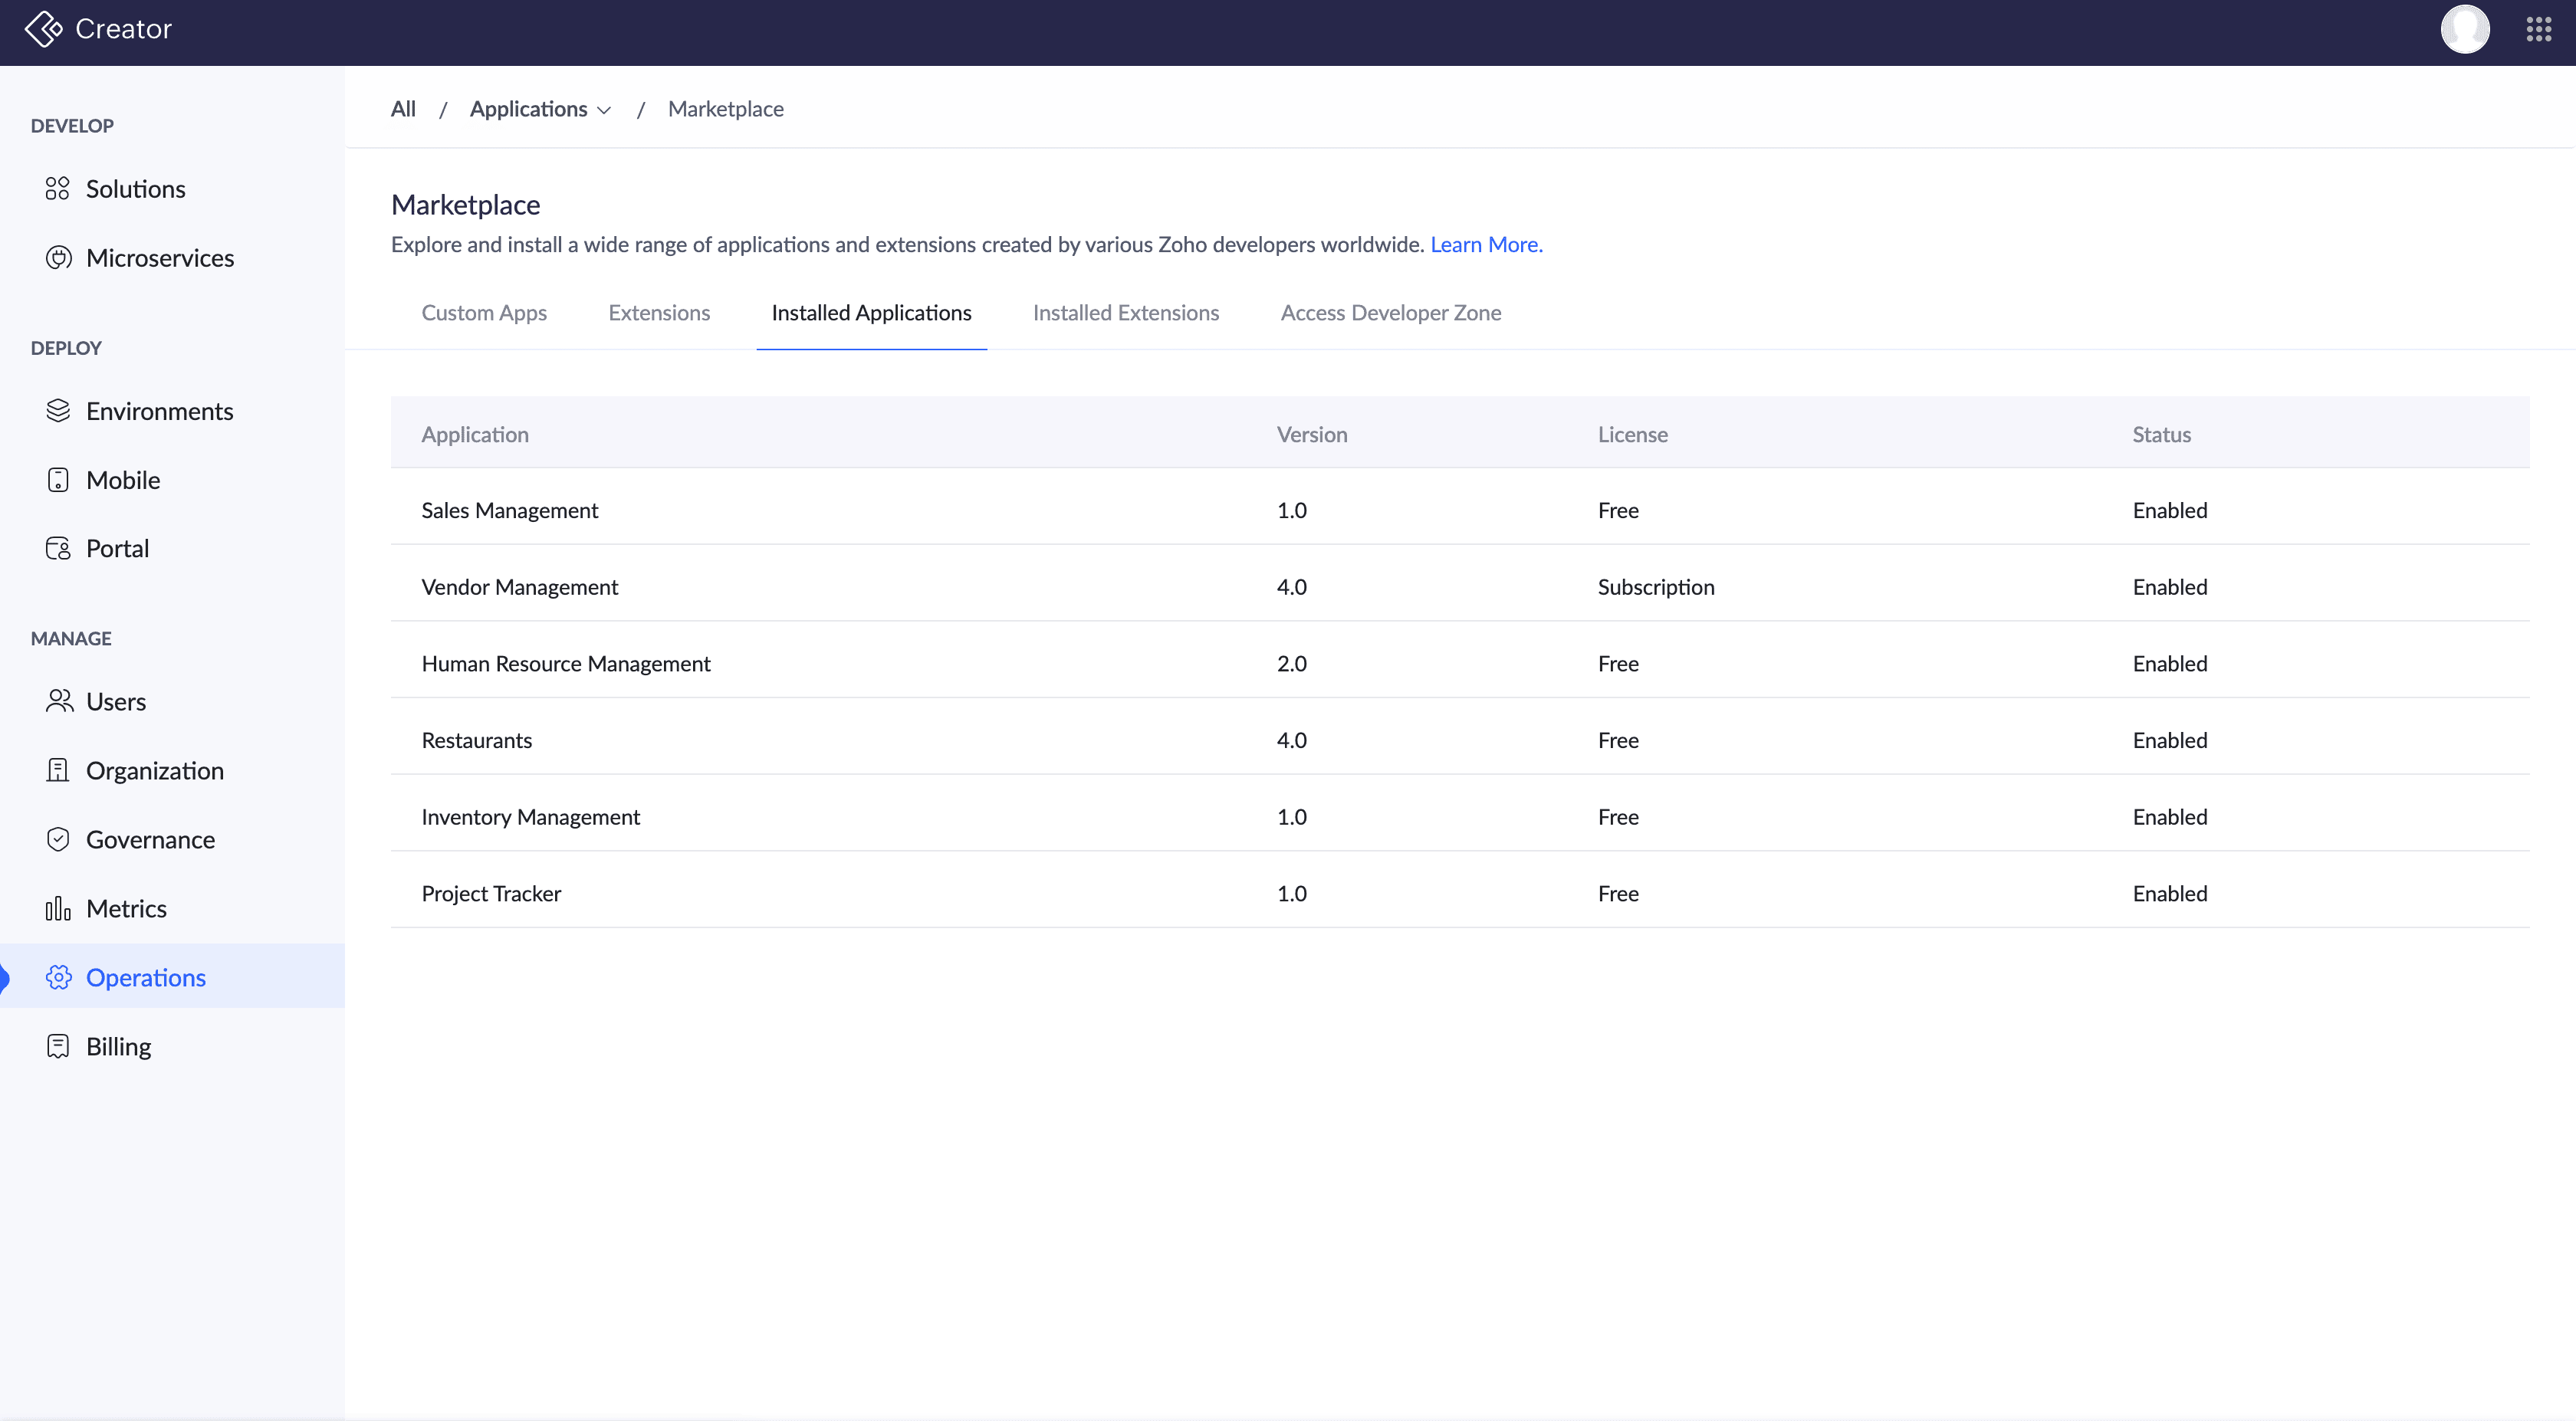2576x1421 pixels.
Task: Click the Solutions grid icon in sidebar
Action: [x=57, y=189]
